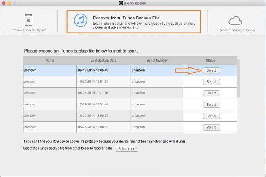Select date cell 10-20-2014 13:01:34
266x177 pixels.
pyautogui.click(x=103, y=81)
